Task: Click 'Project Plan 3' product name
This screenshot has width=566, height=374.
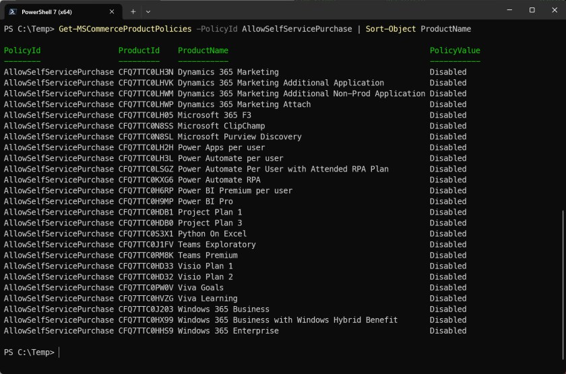Action: [210, 223]
